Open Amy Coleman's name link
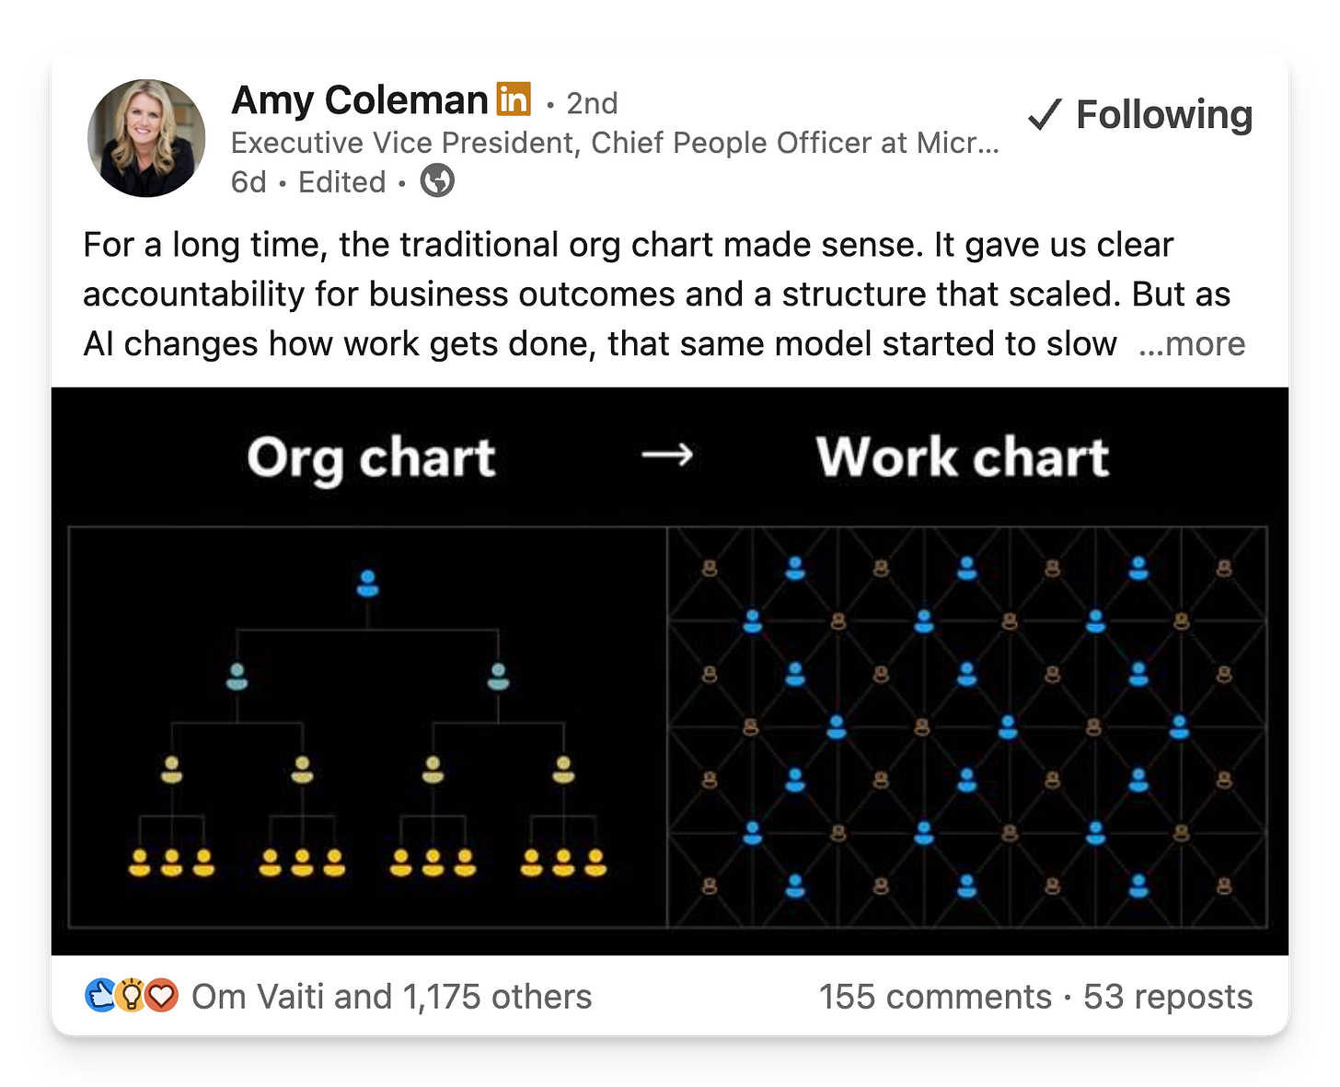1340x1087 pixels. coord(360,100)
